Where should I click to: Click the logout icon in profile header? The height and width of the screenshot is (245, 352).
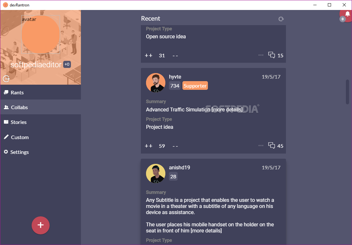pos(6,79)
